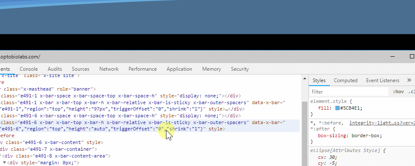Screen dimensions: 415x166
Task: Open the Sources tab
Action: 80,69
